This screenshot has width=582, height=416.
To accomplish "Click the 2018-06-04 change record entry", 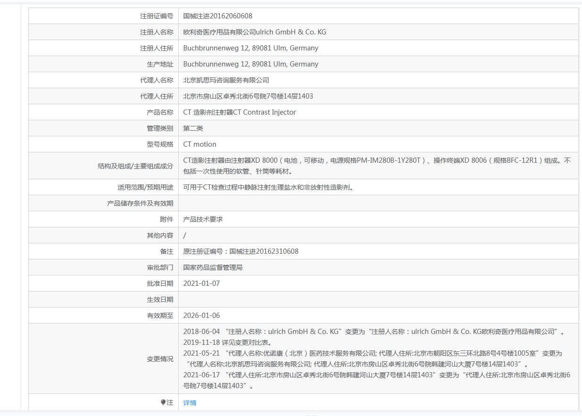I will click(x=373, y=332).
